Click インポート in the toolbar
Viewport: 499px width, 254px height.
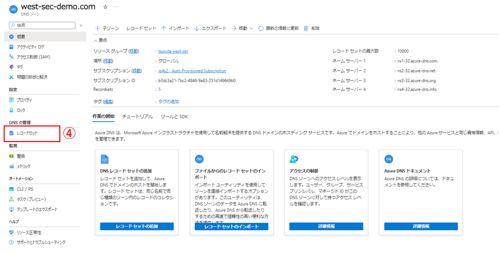coord(175,28)
